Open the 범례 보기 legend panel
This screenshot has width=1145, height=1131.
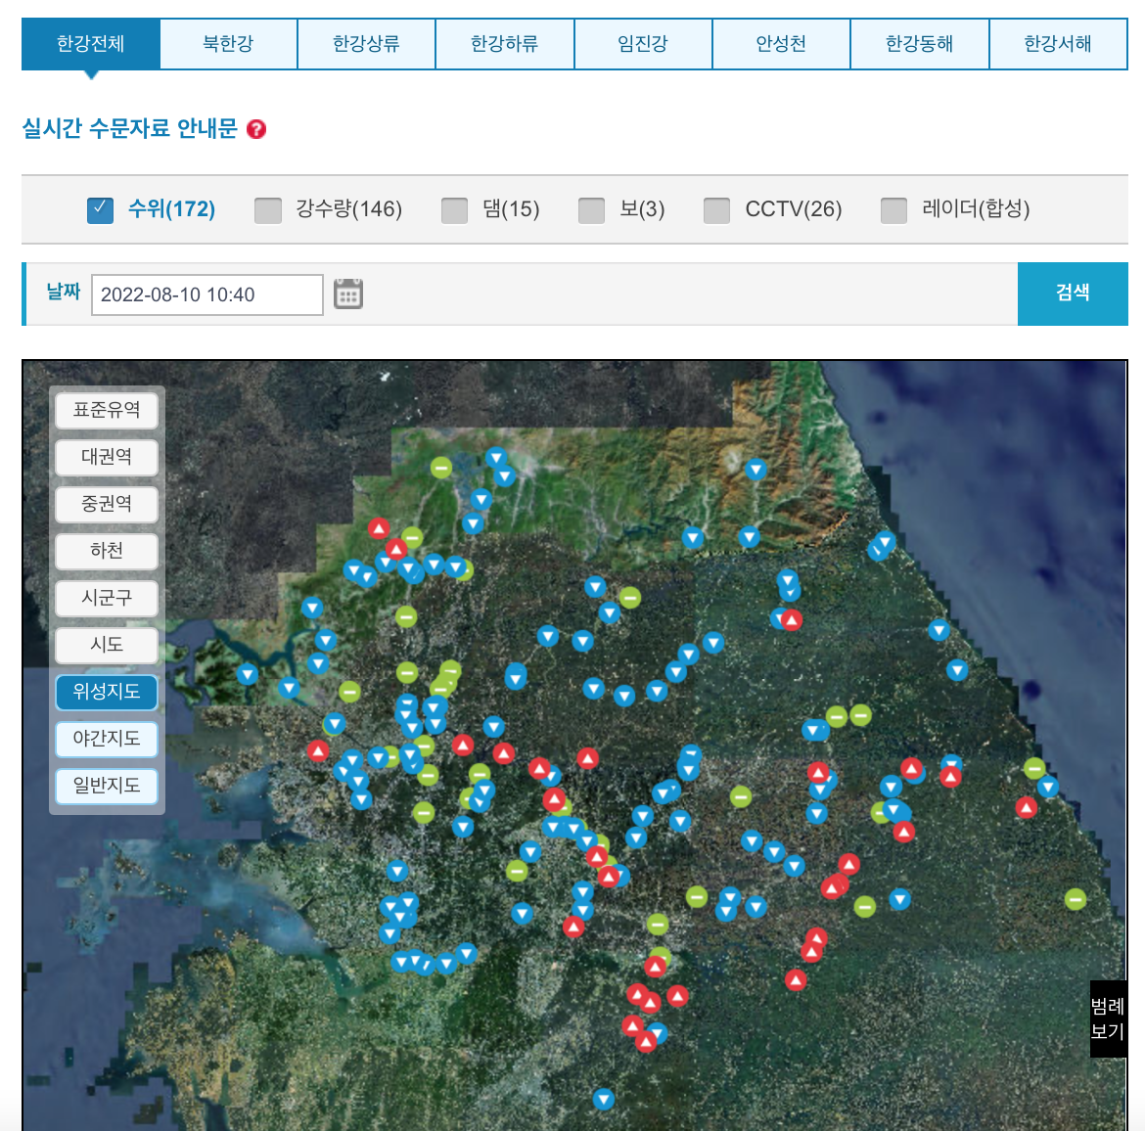point(1108,1019)
